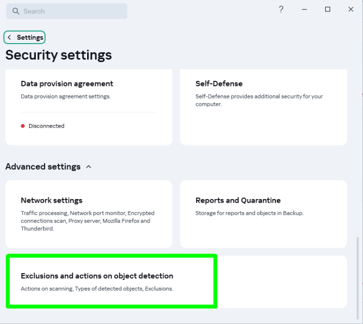
Task: Click the red Disconnected status dot
Action: [23, 126]
